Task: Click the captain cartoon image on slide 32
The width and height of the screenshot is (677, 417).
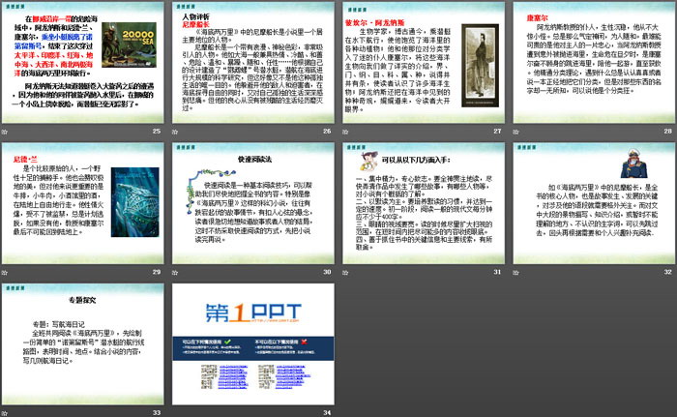Action: 633,164
